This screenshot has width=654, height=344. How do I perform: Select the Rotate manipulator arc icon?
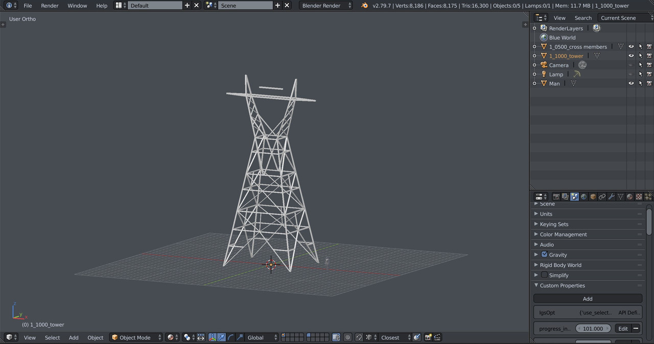tap(230, 337)
